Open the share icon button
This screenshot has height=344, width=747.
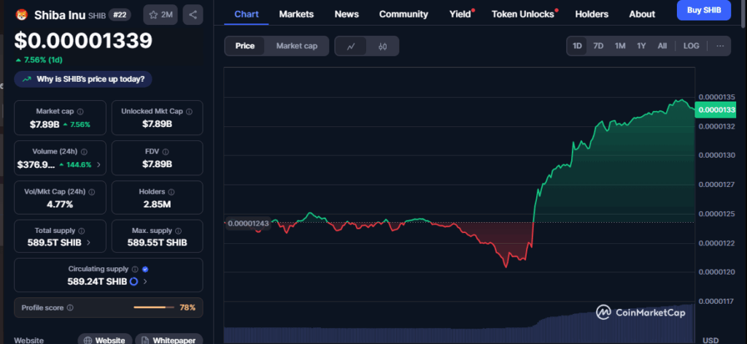point(193,15)
